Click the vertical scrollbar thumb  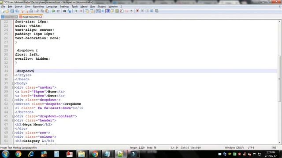279,79
